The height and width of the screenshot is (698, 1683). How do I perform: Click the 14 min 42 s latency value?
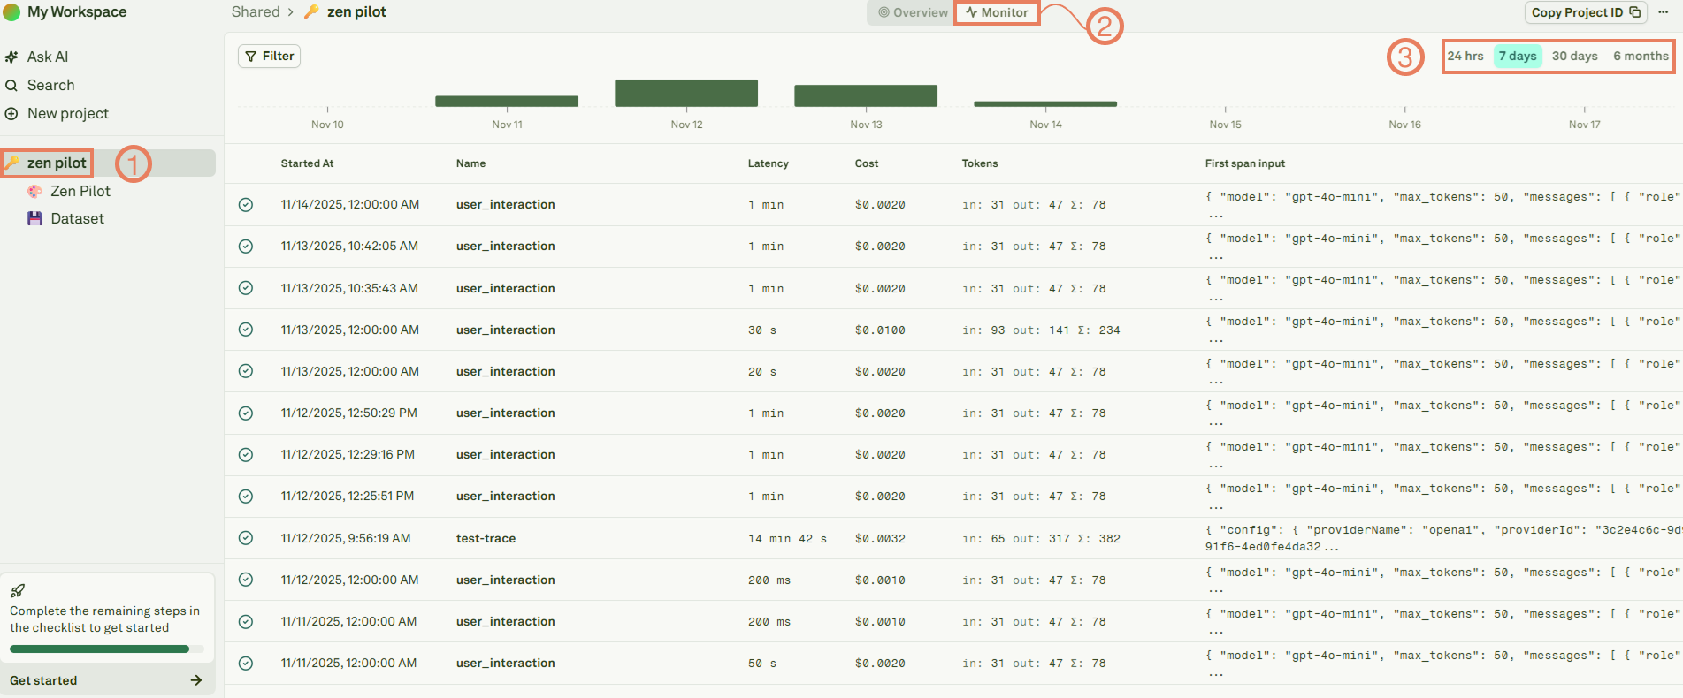tap(787, 538)
